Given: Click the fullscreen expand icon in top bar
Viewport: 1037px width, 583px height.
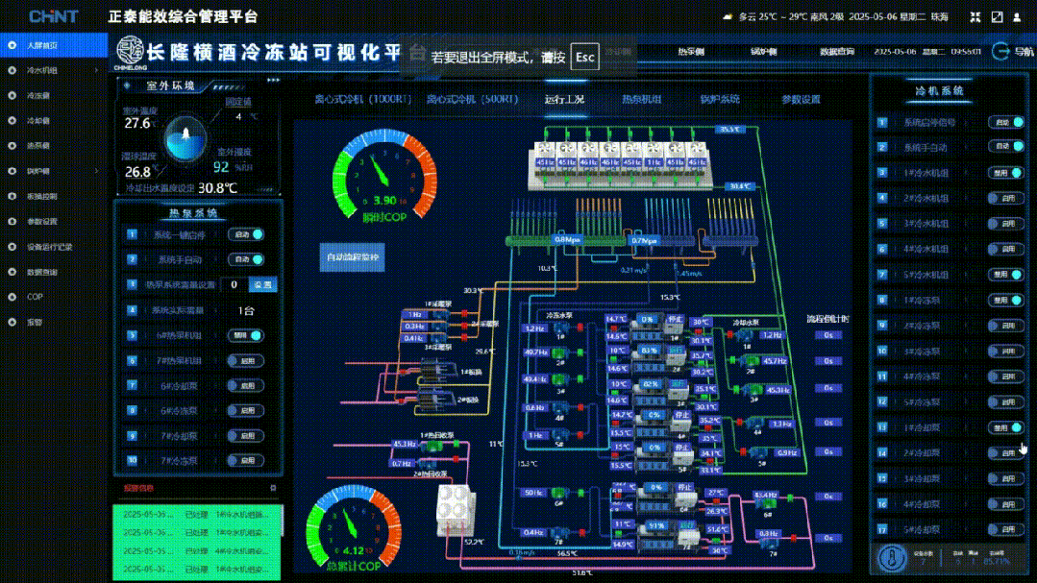Looking at the screenshot, I should coord(975,17).
